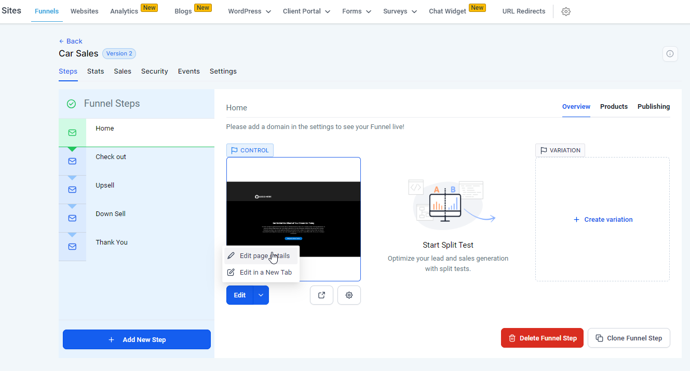Open the Surveys dropdown menu
The image size is (690, 371).
point(400,11)
